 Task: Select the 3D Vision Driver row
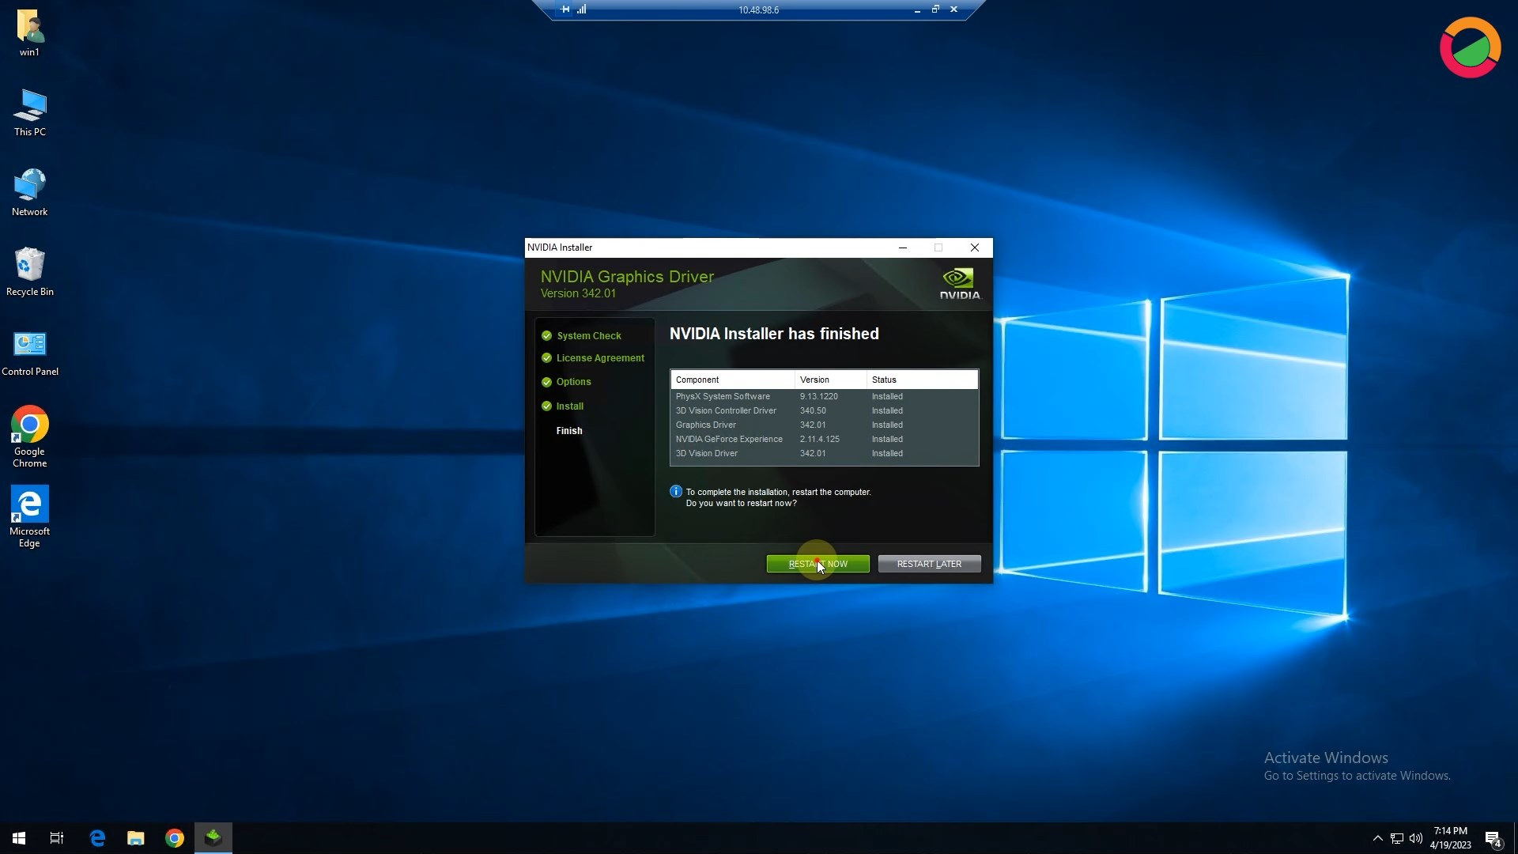click(825, 454)
